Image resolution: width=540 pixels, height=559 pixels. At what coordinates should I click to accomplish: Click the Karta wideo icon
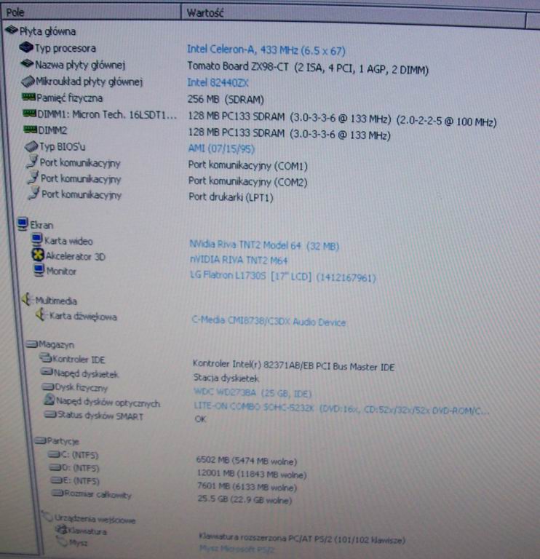pyautogui.click(x=36, y=239)
